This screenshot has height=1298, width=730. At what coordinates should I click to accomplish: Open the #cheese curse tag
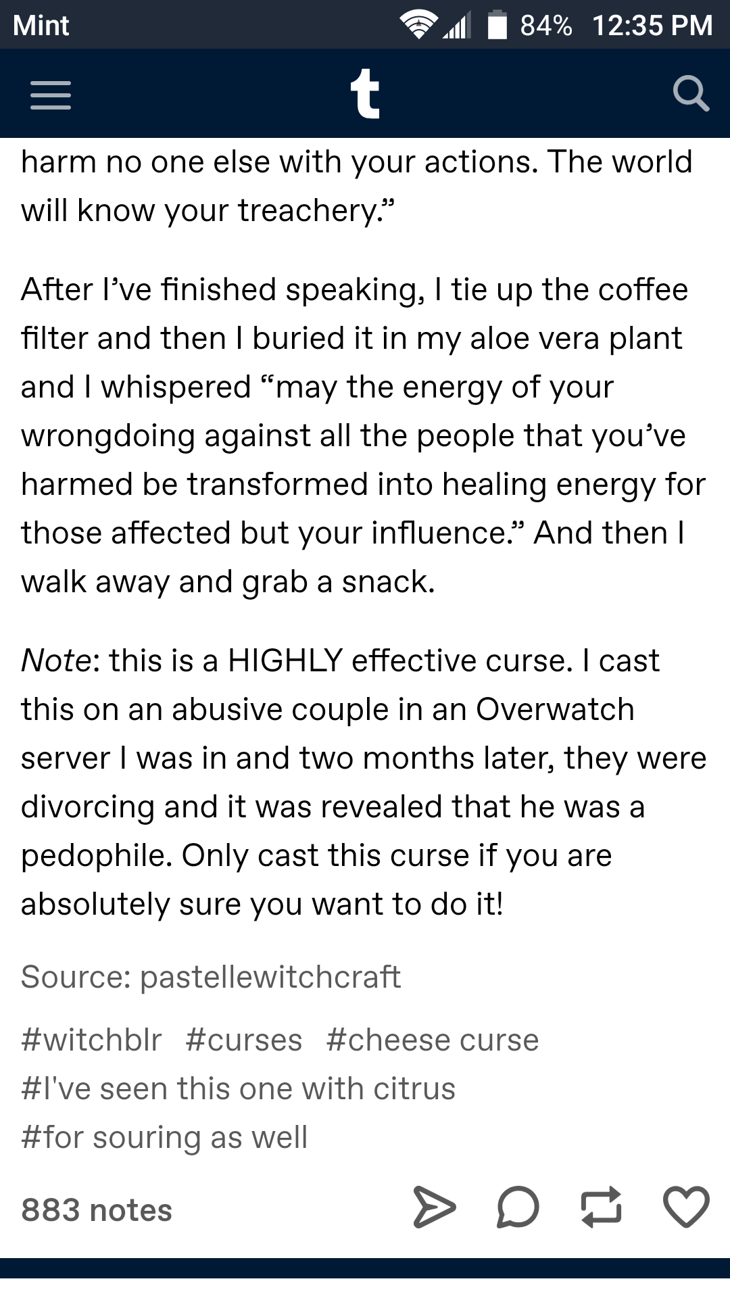[433, 1040]
